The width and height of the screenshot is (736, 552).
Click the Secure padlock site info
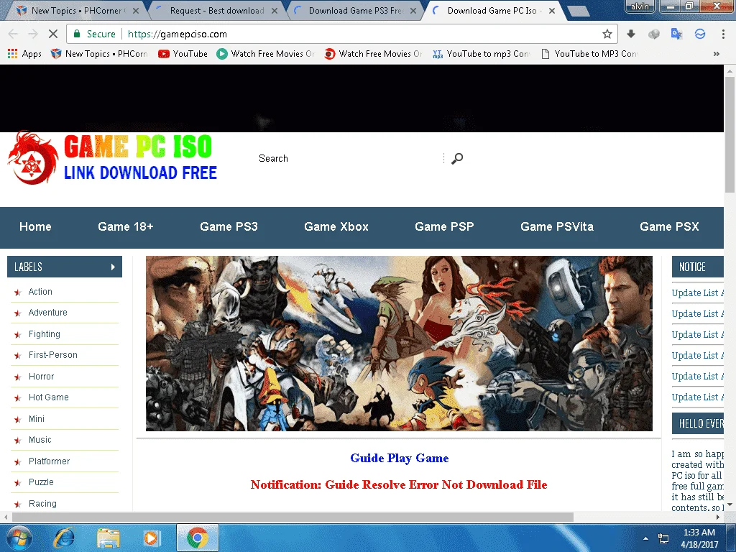94,34
